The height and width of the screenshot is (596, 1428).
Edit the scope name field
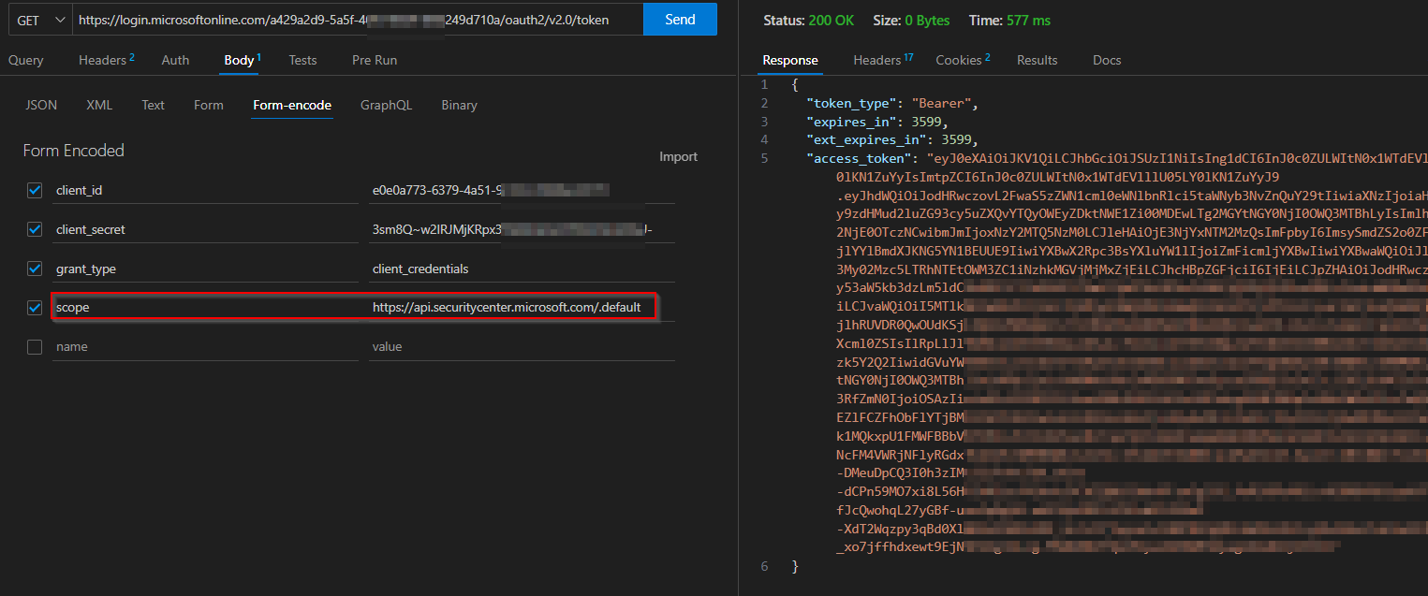pyautogui.click(x=206, y=307)
